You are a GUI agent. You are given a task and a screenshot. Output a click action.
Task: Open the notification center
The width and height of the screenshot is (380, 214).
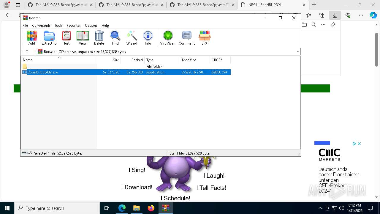point(370,208)
